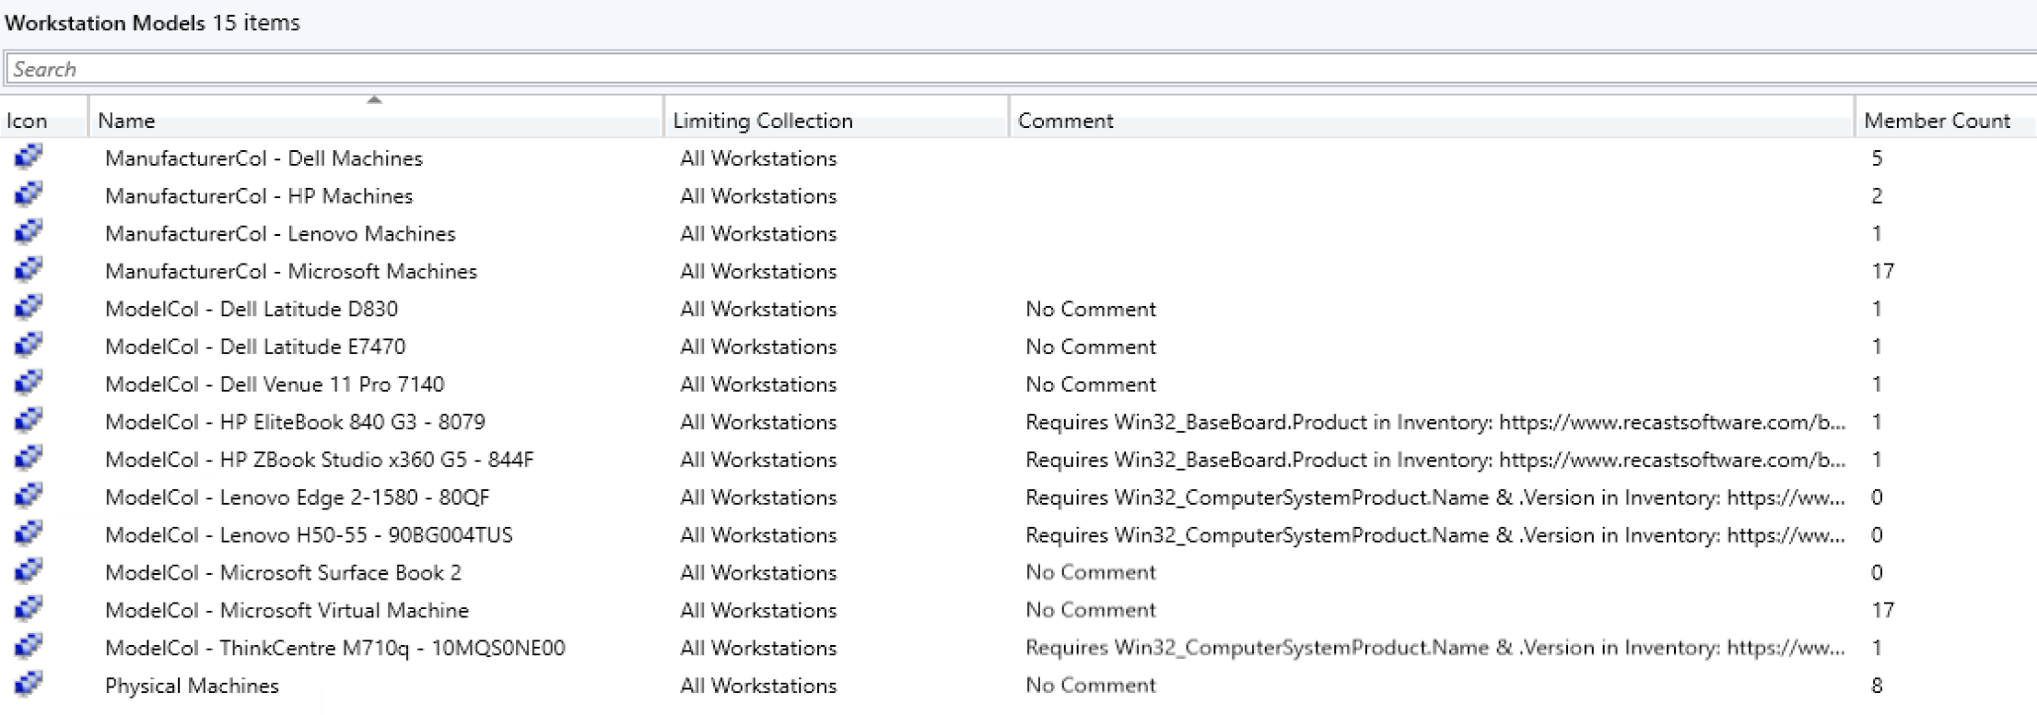Open ModelCol - HP ZBook Studio x360 G5 entry

319,460
